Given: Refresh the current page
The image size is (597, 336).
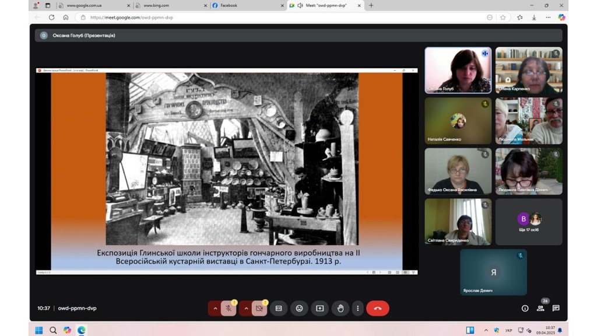Looking at the screenshot, I should pos(52,17).
